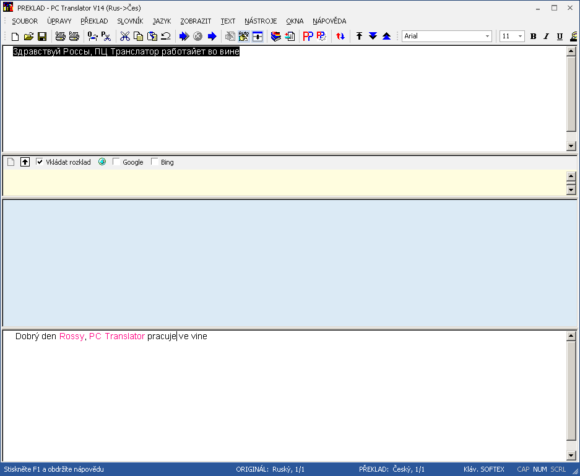
Task: Click the small blank page icon left of Vkládat rozklad
Action: (11, 162)
